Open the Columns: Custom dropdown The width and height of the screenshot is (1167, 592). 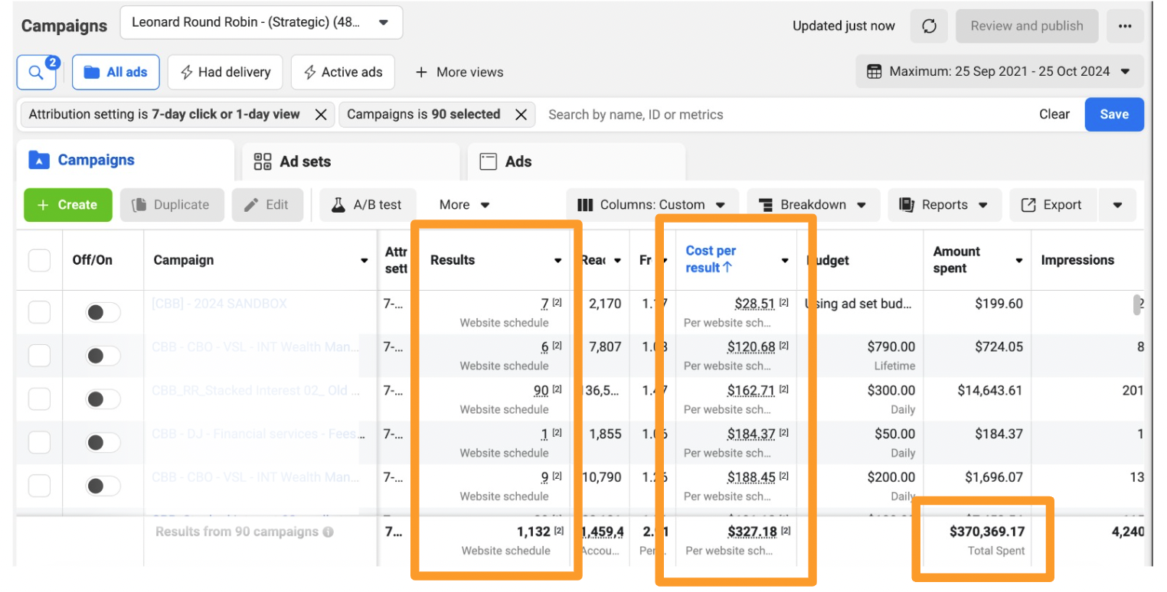click(x=652, y=205)
